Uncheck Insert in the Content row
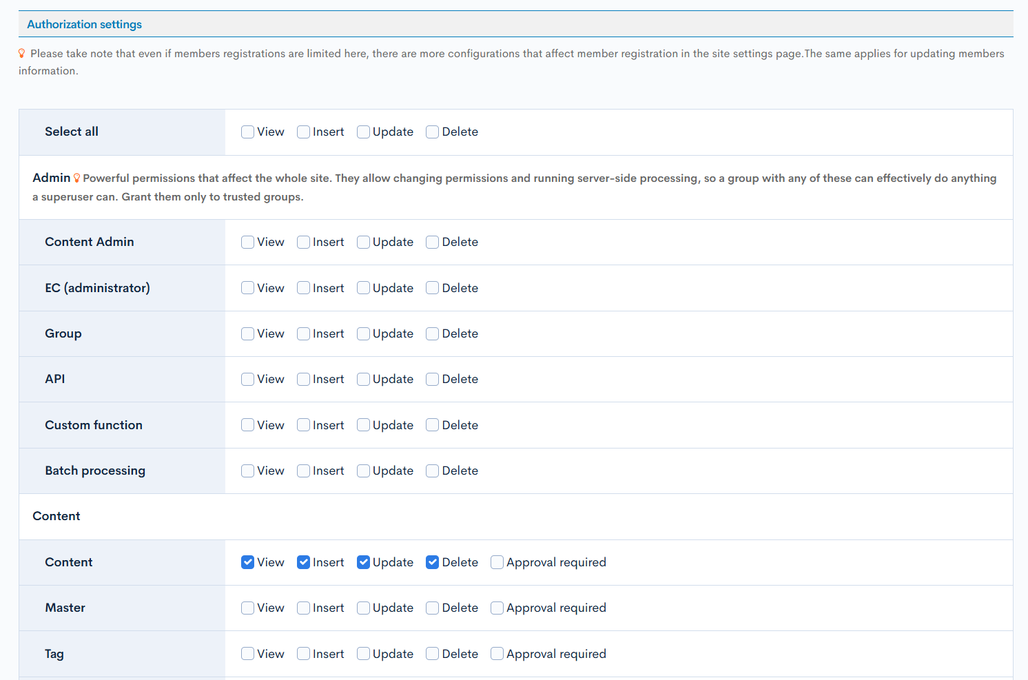 (303, 562)
